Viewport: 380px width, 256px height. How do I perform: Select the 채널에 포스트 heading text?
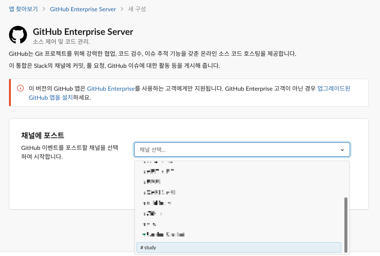point(43,135)
